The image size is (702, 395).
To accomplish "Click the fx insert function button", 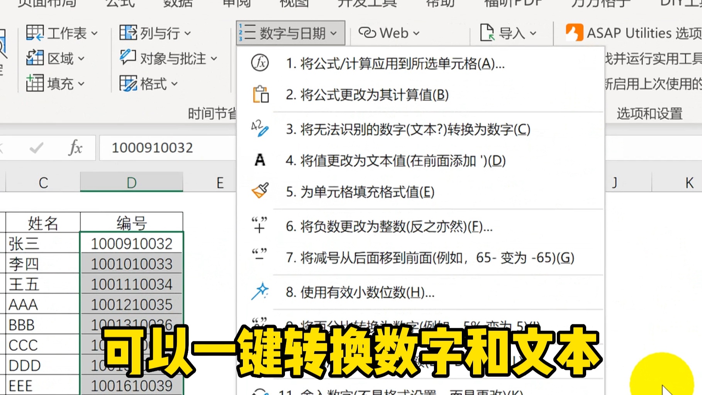I will pos(76,147).
